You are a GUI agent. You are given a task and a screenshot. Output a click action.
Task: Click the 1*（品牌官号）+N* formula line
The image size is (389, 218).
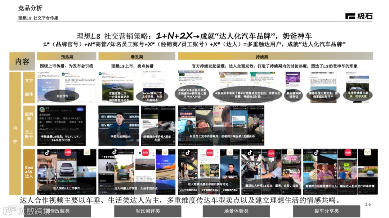[194, 44]
